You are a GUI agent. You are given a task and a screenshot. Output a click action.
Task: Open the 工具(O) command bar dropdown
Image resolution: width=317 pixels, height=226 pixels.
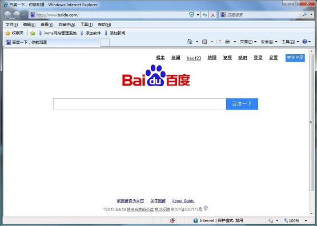tap(290, 42)
